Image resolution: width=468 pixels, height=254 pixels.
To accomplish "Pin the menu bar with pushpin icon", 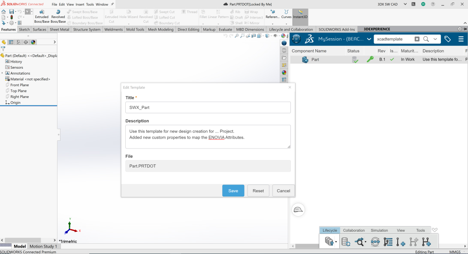I will click(112, 4).
